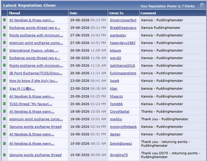View marklui user profile

[x=116, y=119]
